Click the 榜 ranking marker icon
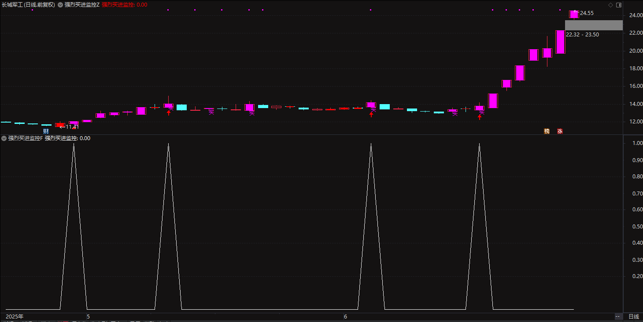 [547, 131]
